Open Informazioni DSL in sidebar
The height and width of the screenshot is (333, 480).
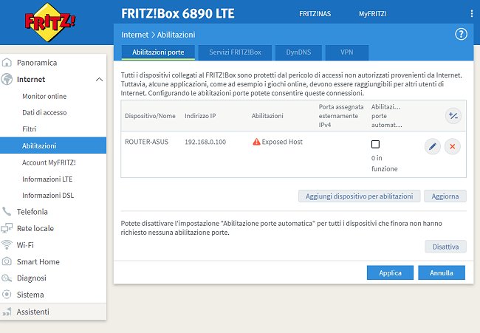click(48, 195)
